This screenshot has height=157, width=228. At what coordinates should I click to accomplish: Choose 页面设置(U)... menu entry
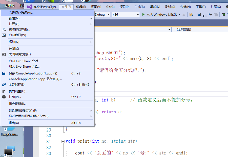click(47, 91)
